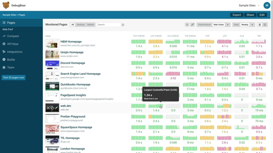Click H&M Homepage LCP bar chart
The width and height of the screenshot is (273, 153).
[224, 41]
